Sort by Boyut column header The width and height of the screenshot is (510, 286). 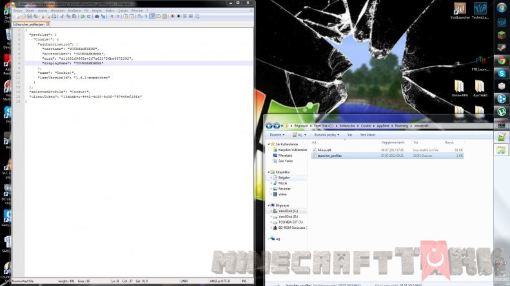449,142
